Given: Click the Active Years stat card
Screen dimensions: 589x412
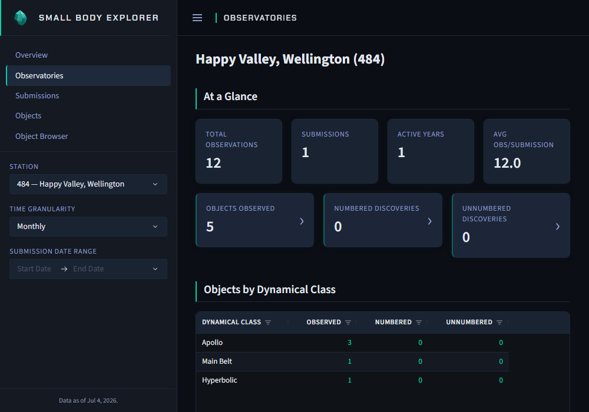Looking at the screenshot, I should pyautogui.click(x=431, y=151).
